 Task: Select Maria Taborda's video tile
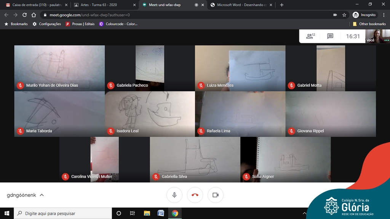click(59, 114)
